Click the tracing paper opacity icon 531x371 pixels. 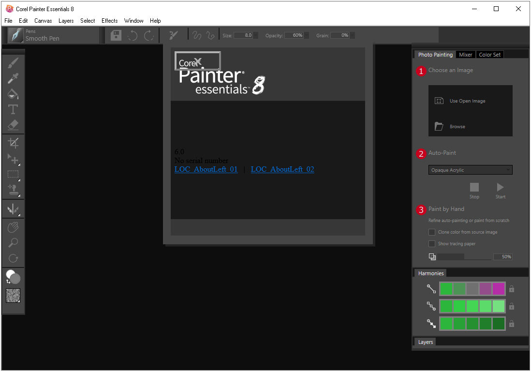[432, 257]
